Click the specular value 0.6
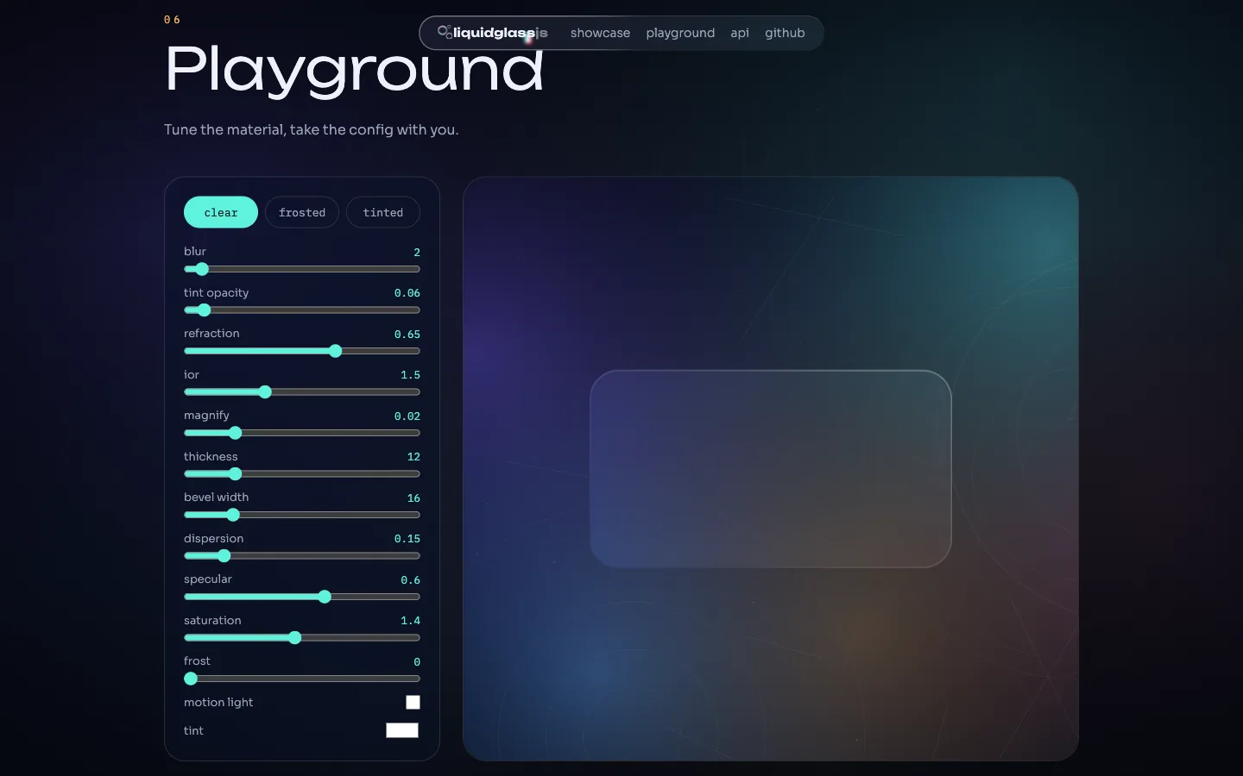The image size is (1243, 776). tap(411, 579)
